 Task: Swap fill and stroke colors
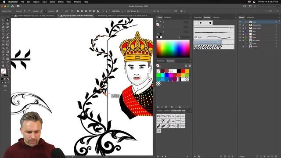(8, 69)
